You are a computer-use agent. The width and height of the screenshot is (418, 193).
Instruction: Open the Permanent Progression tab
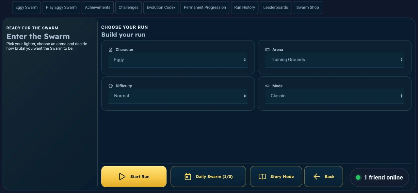(205, 8)
